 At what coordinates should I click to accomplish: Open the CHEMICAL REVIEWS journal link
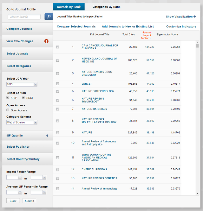click(94, 169)
